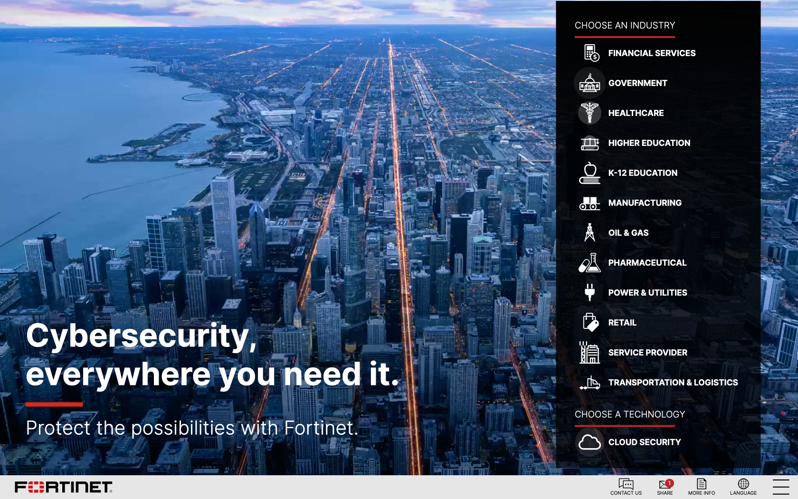This screenshot has height=499, width=798.
Task: Click the Higher Education icon
Action: (589, 143)
